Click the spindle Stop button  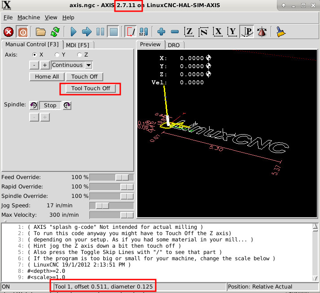pos(50,105)
